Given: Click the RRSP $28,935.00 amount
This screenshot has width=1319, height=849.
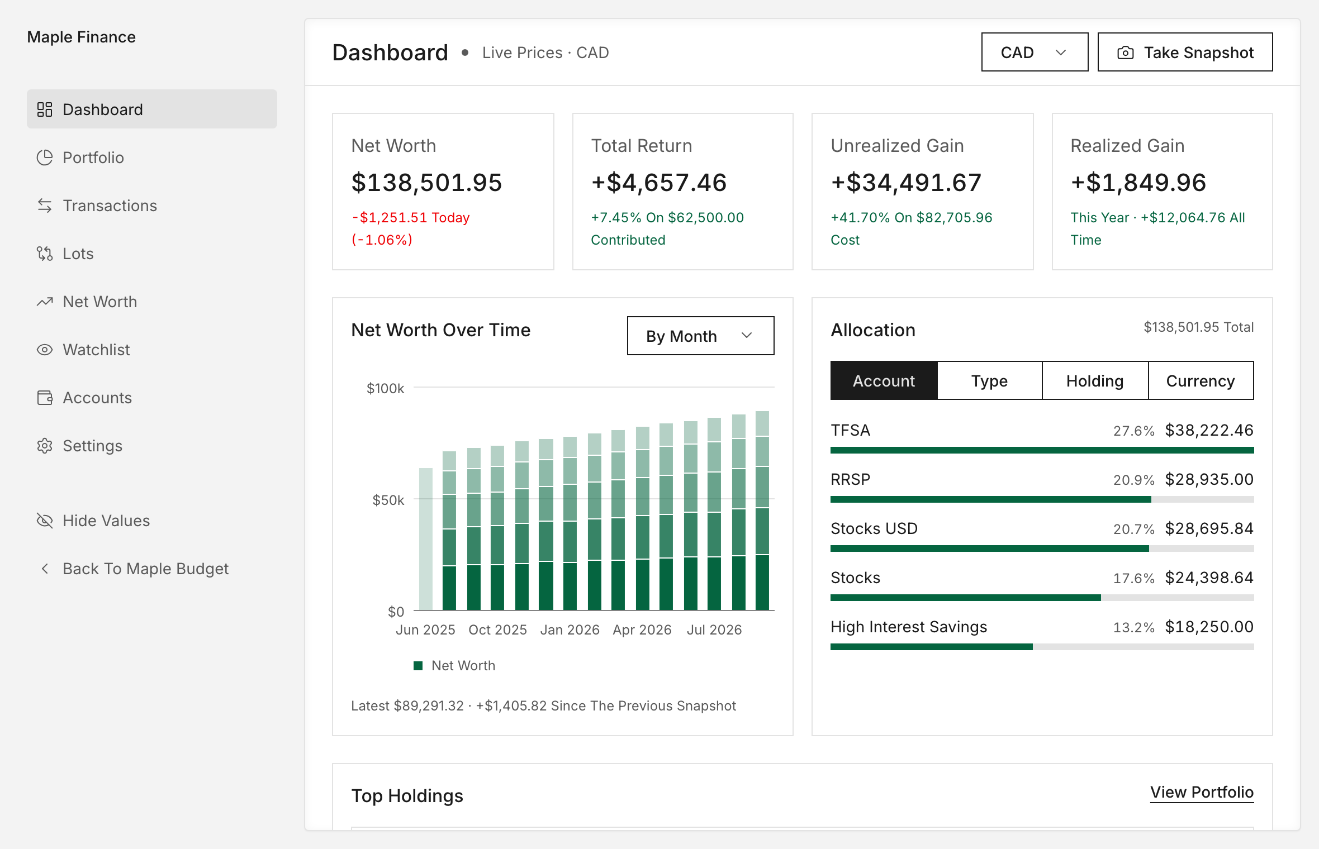Looking at the screenshot, I should [1209, 479].
